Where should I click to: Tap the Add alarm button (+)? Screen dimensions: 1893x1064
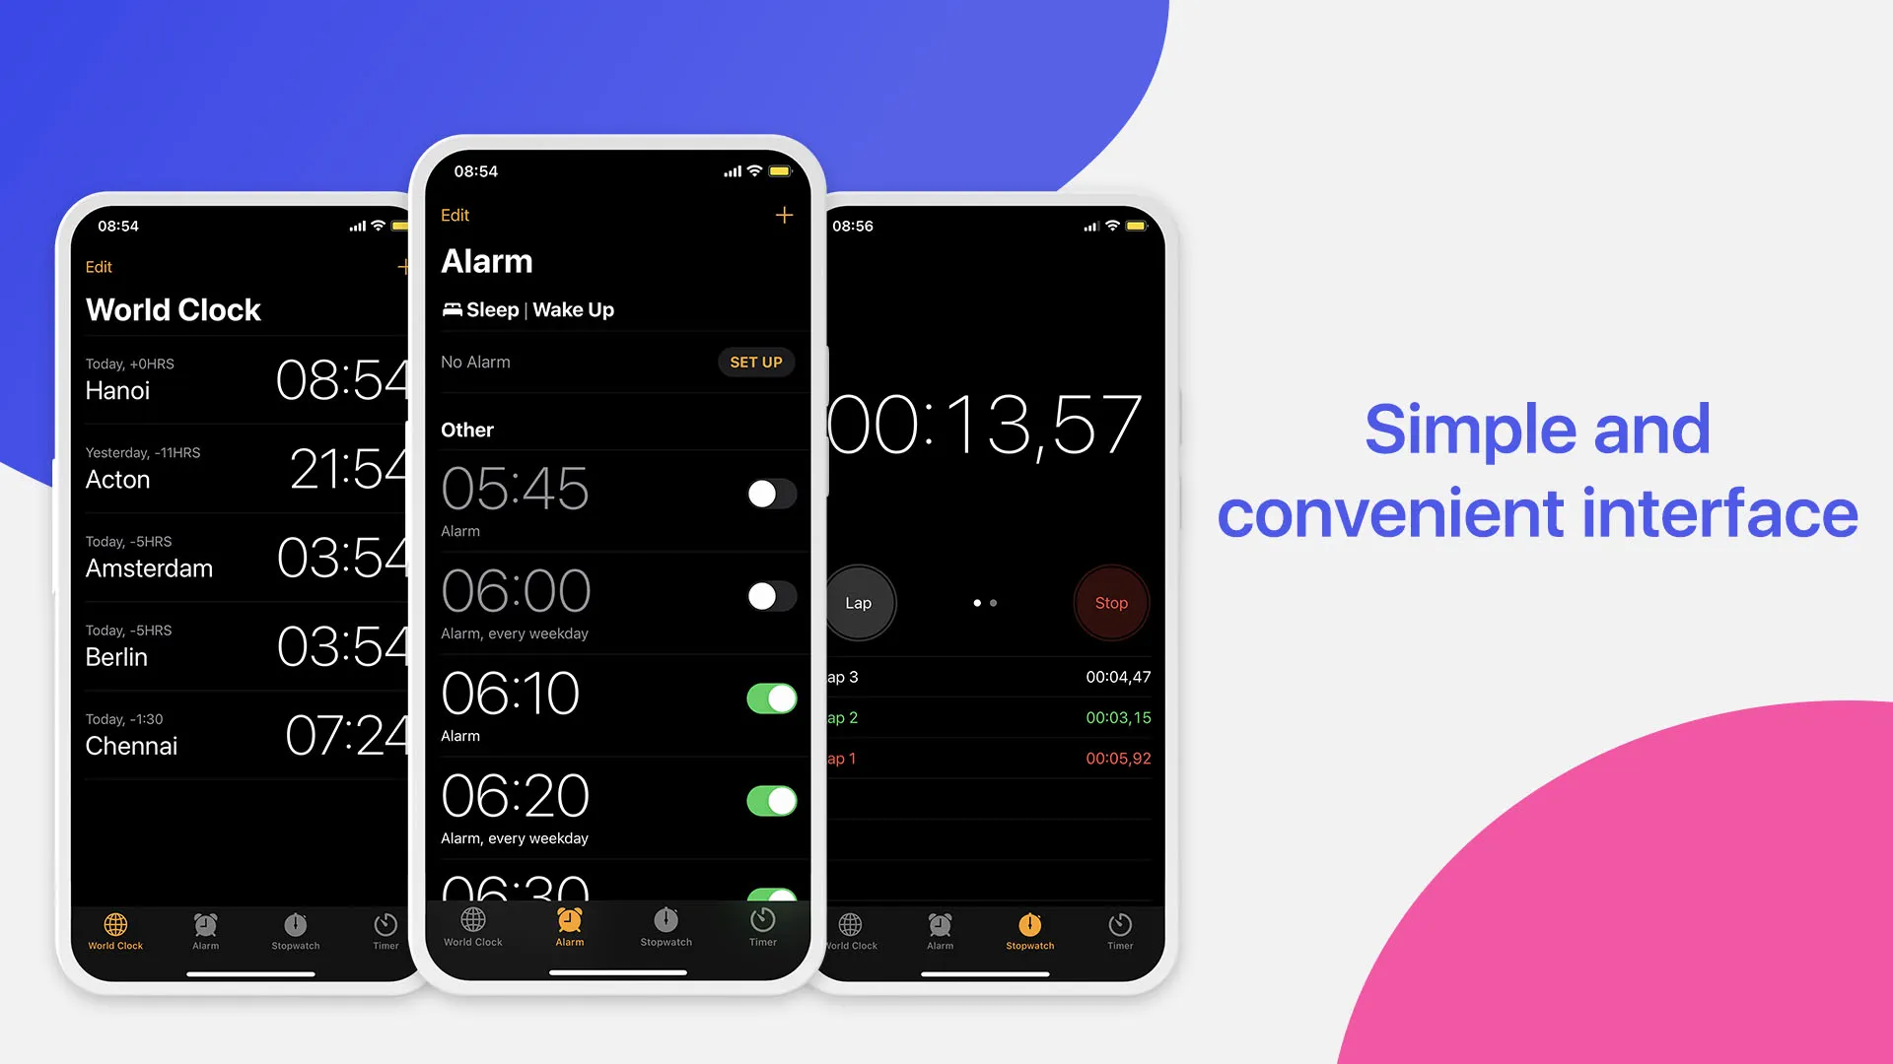coord(783,215)
